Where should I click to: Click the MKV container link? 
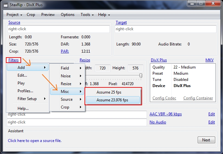209,60
